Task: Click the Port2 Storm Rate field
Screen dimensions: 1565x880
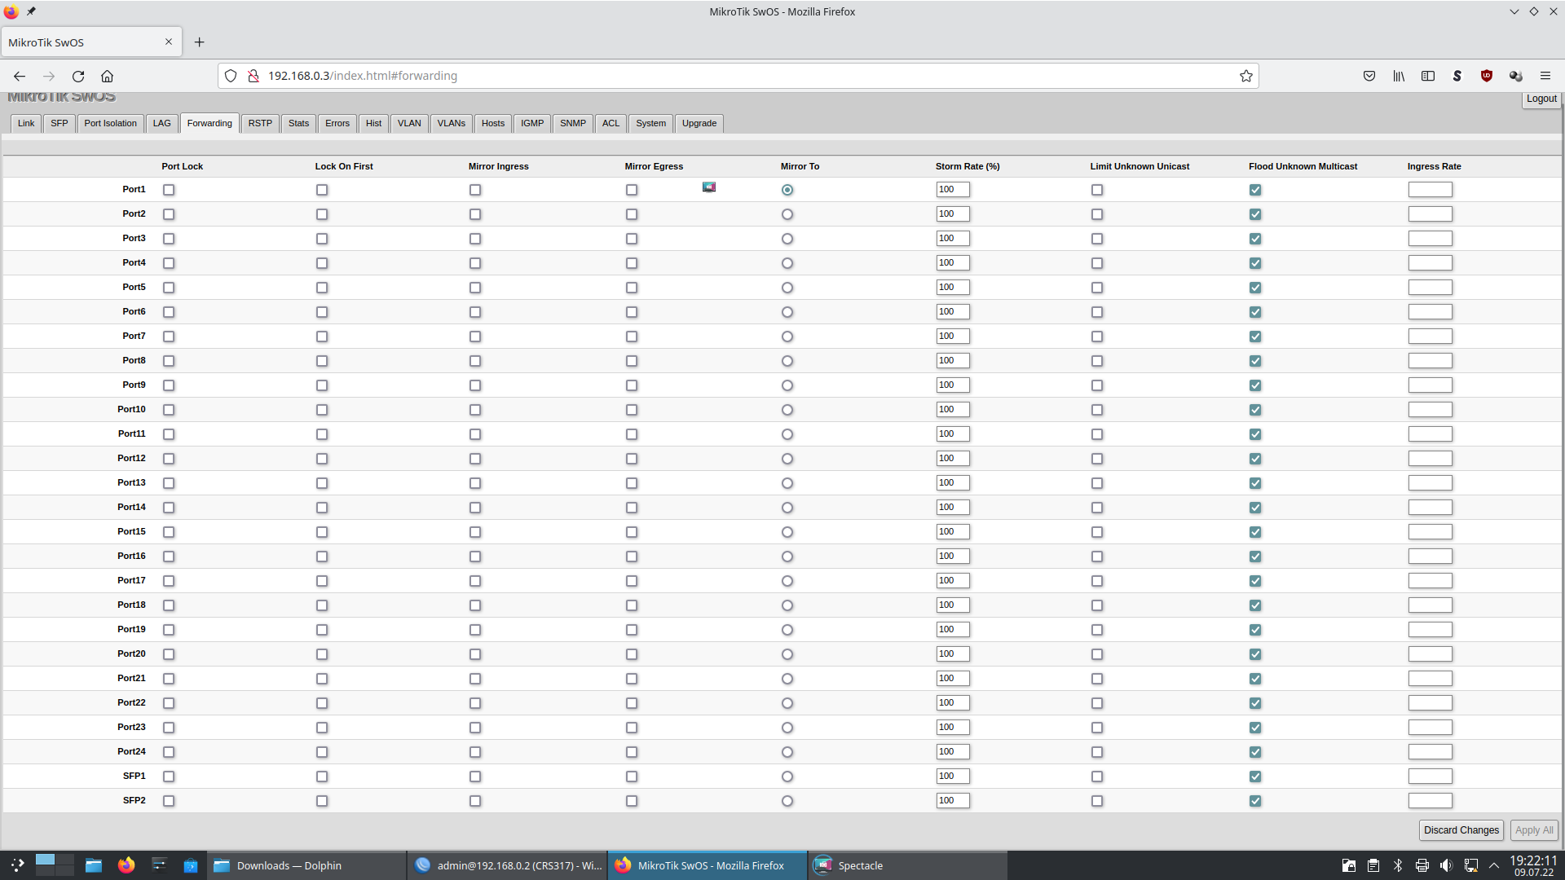Action: (952, 214)
